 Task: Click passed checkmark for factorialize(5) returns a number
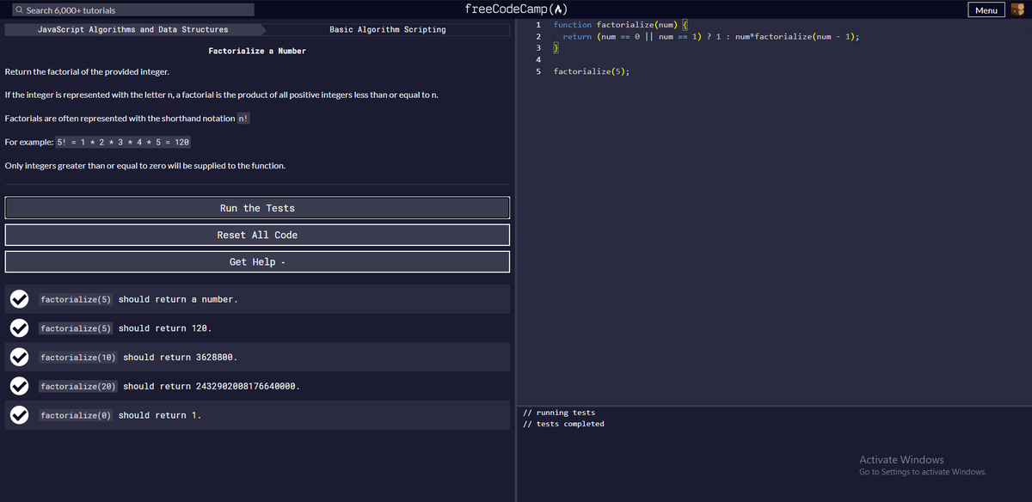coord(20,299)
